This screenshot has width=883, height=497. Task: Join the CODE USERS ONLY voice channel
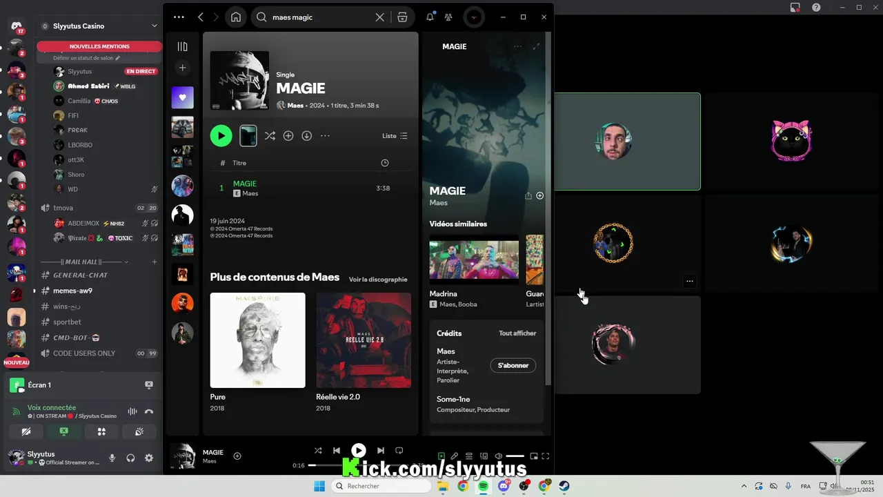coord(84,353)
